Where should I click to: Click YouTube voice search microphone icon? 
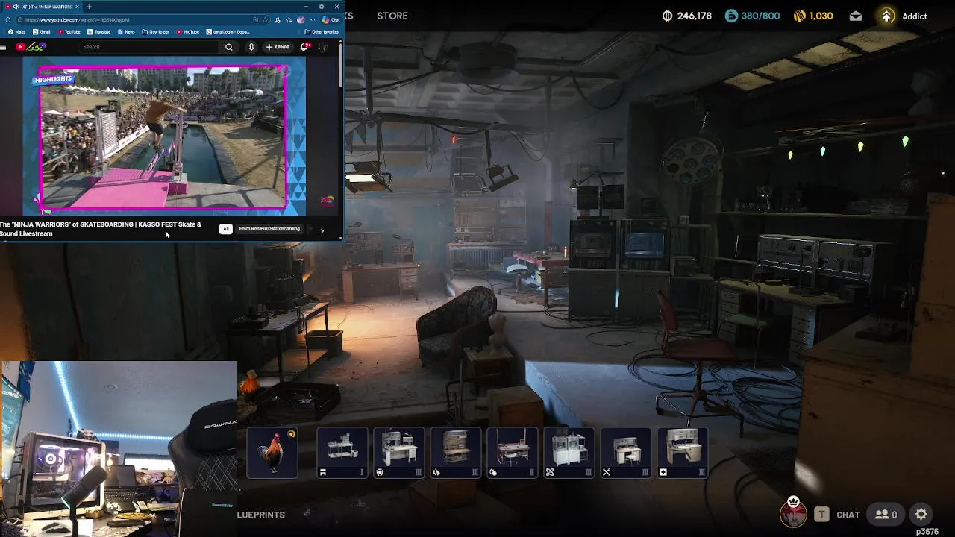coord(251,47)
